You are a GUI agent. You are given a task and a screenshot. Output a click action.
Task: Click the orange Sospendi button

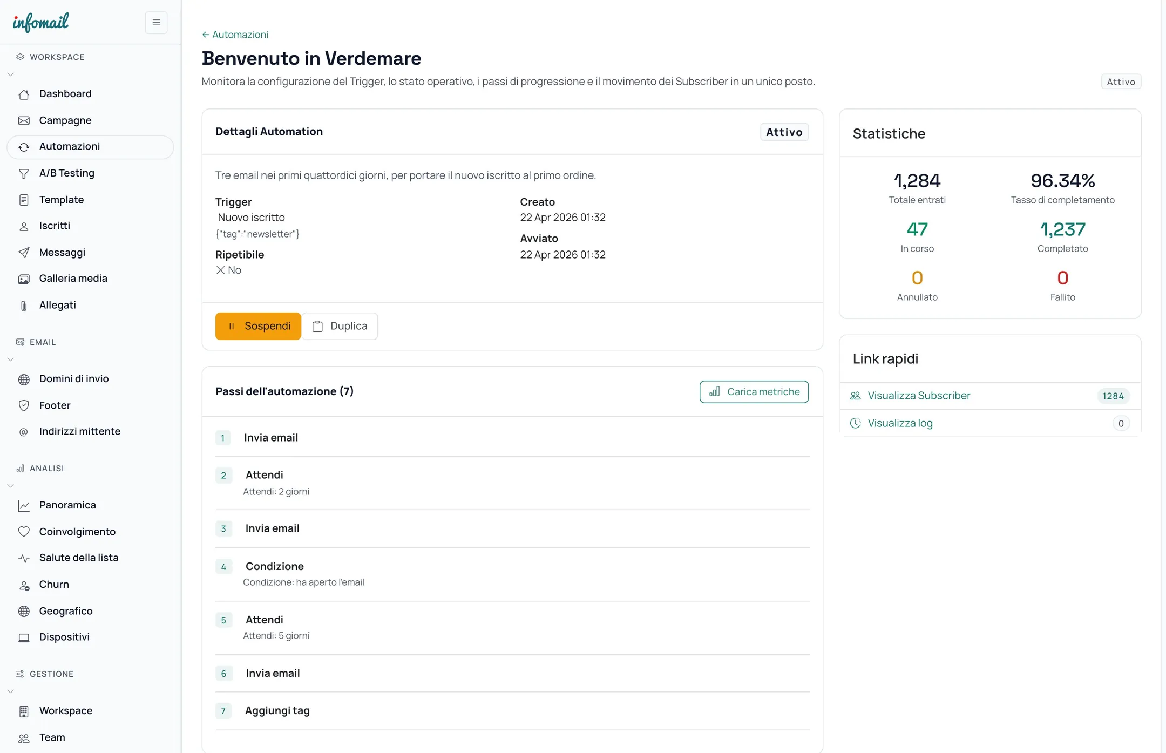258,326
